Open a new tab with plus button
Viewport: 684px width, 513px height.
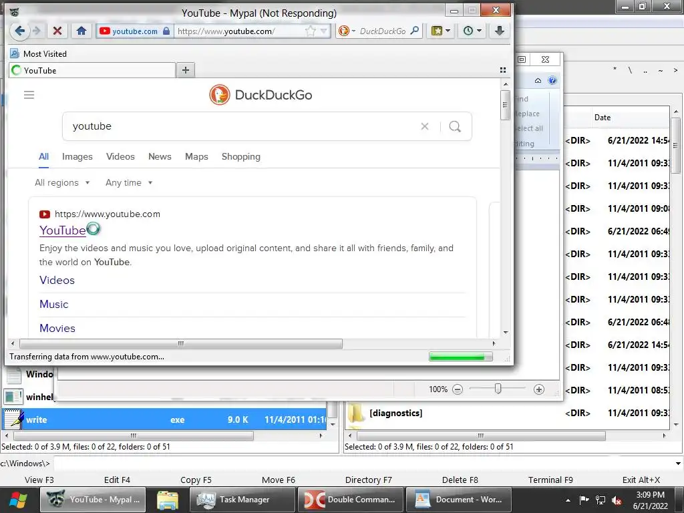point(186,70)
